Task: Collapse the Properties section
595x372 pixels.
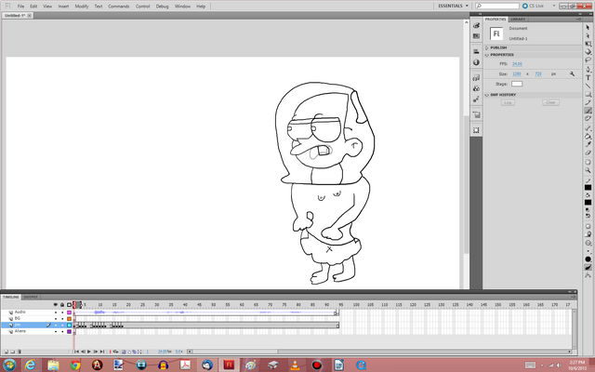Action: pos(487,55)
